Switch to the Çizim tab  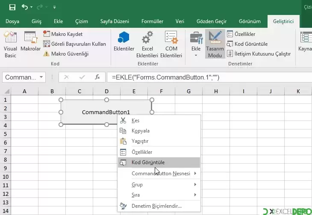[82, 21]
